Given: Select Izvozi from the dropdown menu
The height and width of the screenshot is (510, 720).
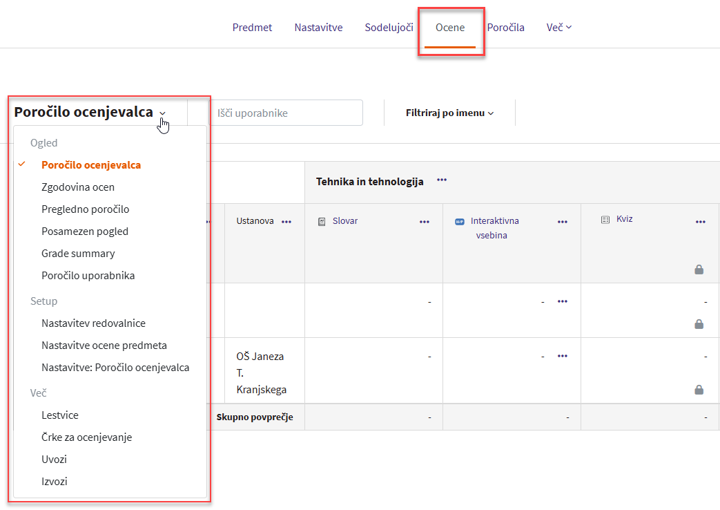Looking at the screenshot, I should (x=55, y=482).
